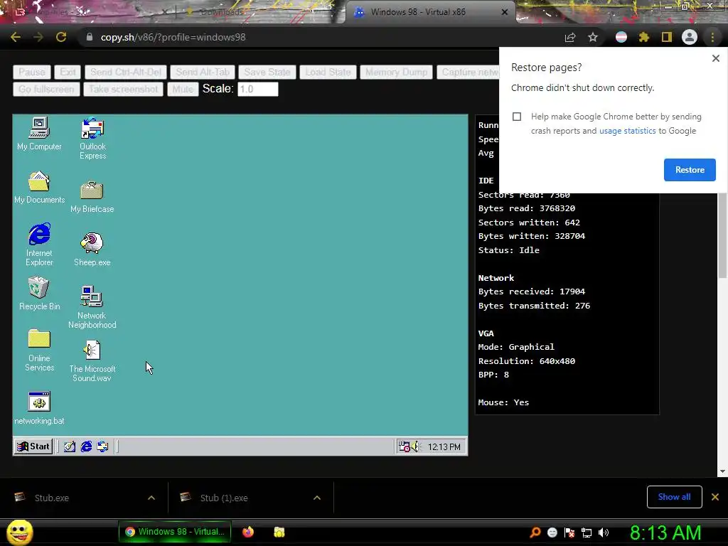Image resolution: width=728 pixels, height=546 pixels.
Task: Select the Online Services folder
Action: click(39, 350)
